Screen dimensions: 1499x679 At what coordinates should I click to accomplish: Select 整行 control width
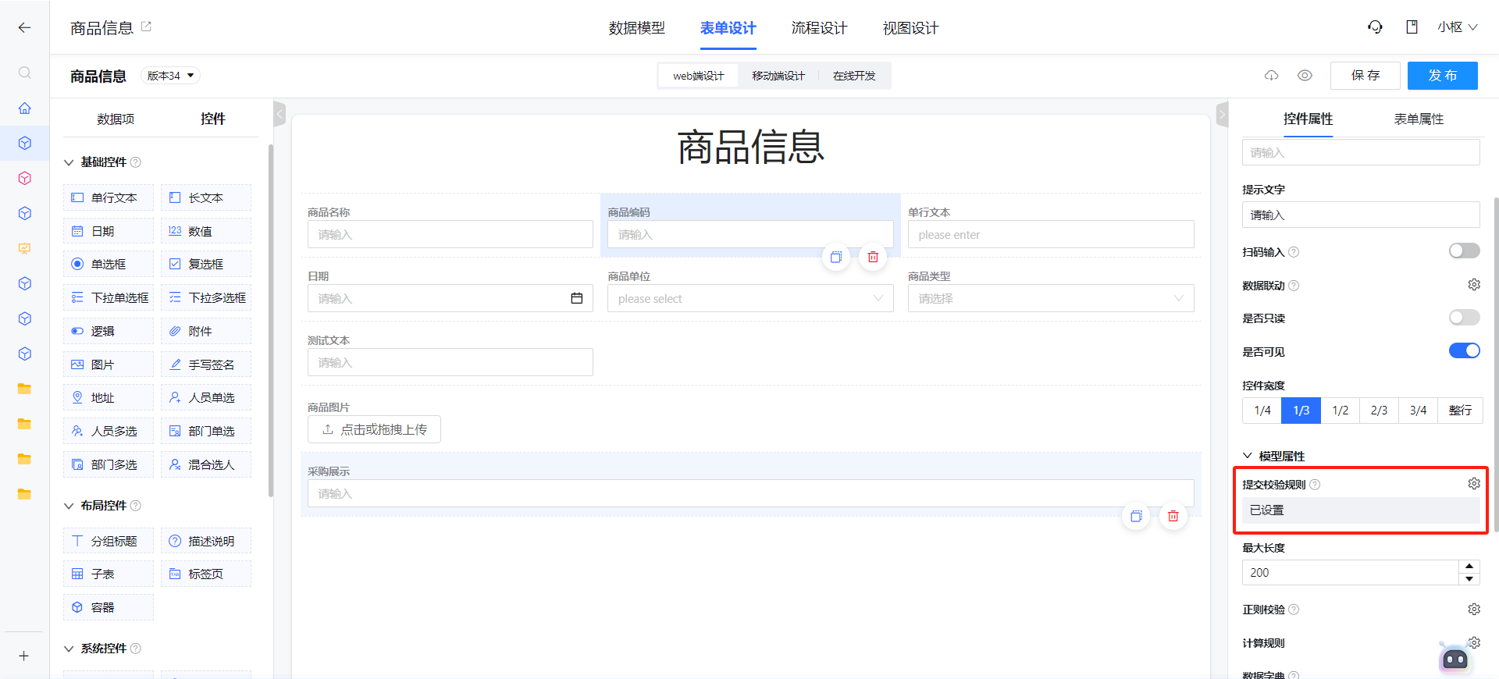[x=1460, y=411]
